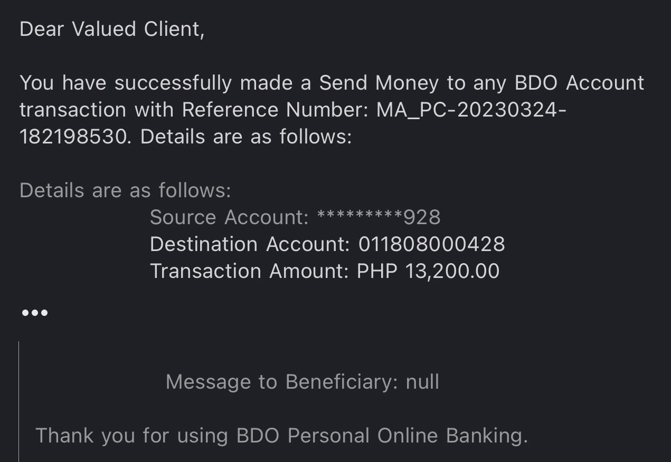Viewport: 671px width, 462px height.
Task: Click the gray "Details are as follows:" heading
Action: click(x=125, y=190)
